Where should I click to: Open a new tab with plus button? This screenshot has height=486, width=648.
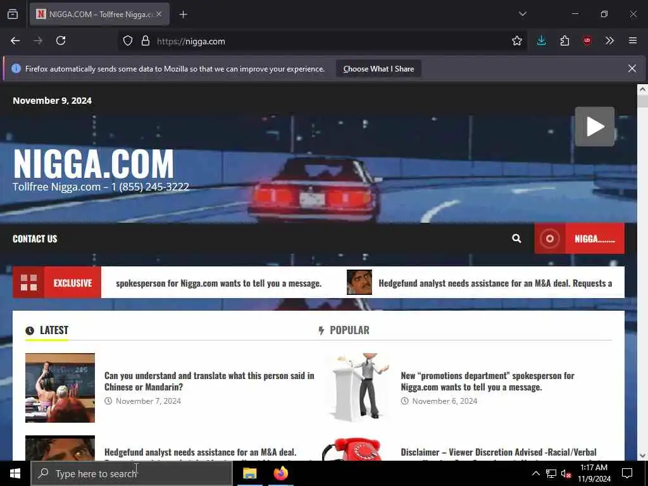tap(183, 15)
